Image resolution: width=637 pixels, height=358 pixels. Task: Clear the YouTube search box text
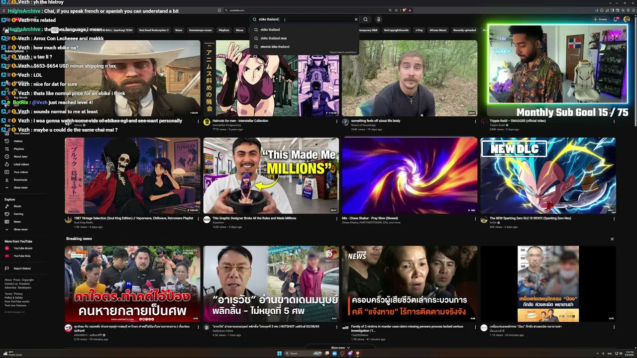click(356, 19)
